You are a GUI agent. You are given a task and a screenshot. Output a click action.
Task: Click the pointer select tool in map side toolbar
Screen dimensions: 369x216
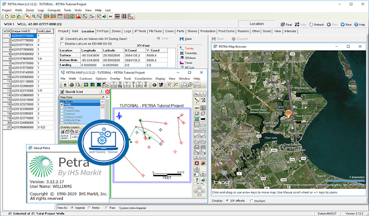tap(197, 94)
